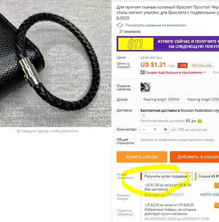Expand the delivery options chevron
Image resolution: width=219 pixels, height=222 pixels.
click(143, 115)
